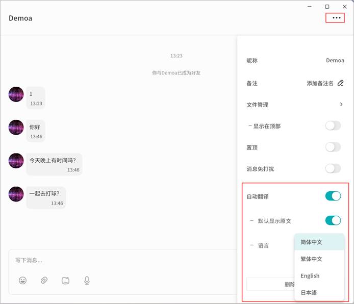Enable the 显示在顶部 toggle

click(x=333, y=125)
